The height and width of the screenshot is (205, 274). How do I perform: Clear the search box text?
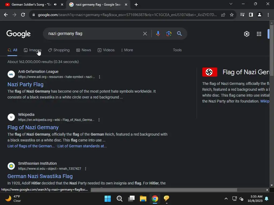click(145, 34)
